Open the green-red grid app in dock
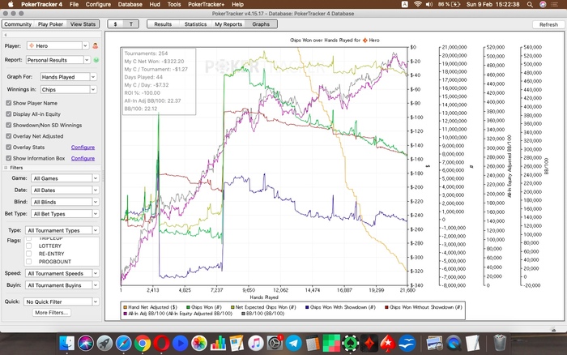The height and width of the screenshot is (355, 567). [x=331, y=343]
